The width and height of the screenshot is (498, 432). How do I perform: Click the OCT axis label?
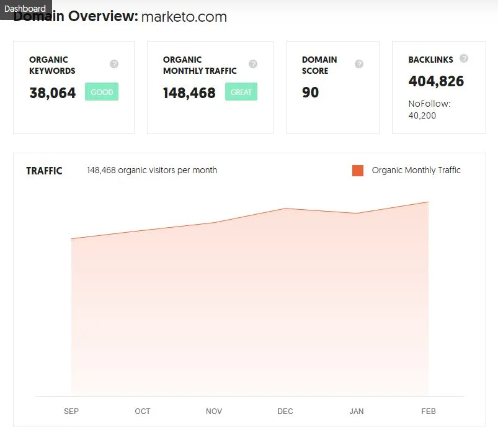[143, 412]
